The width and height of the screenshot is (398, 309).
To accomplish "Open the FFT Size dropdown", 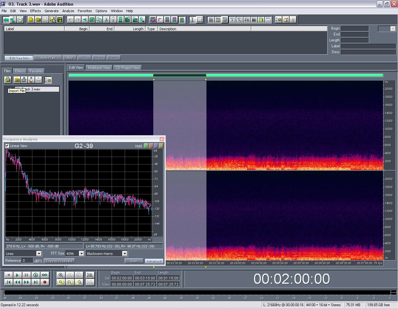I will click(x=81, y=253).
